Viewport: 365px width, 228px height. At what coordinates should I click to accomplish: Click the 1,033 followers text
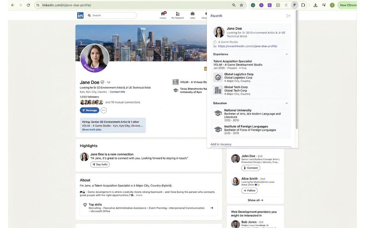(89, 97)
